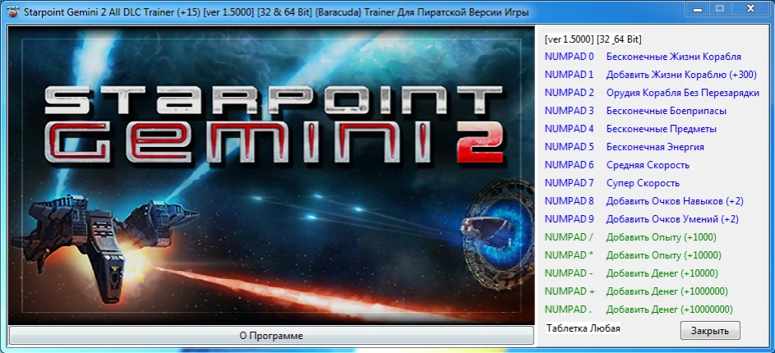
Task: Select the NUMPAD 3 hotkey label
Action: (x=569, y=111)
